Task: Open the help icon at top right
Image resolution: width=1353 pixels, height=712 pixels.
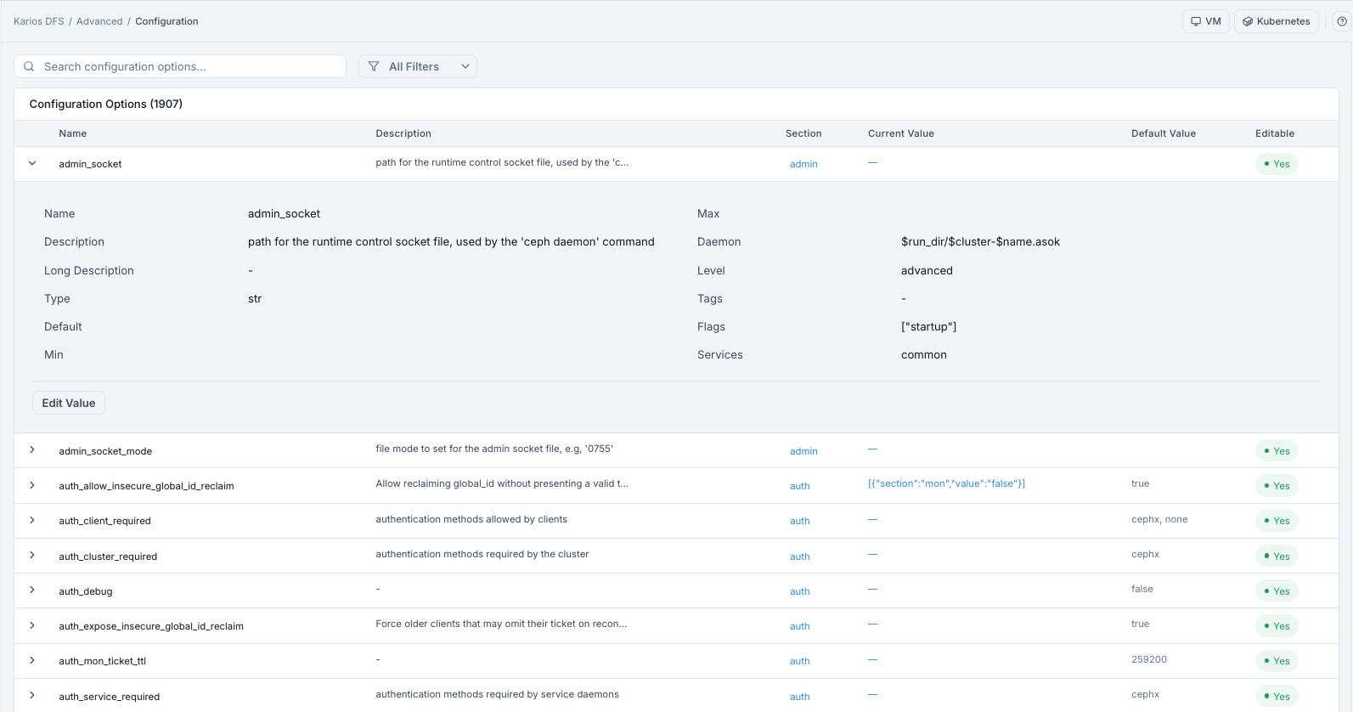Action: [1342, 21]
